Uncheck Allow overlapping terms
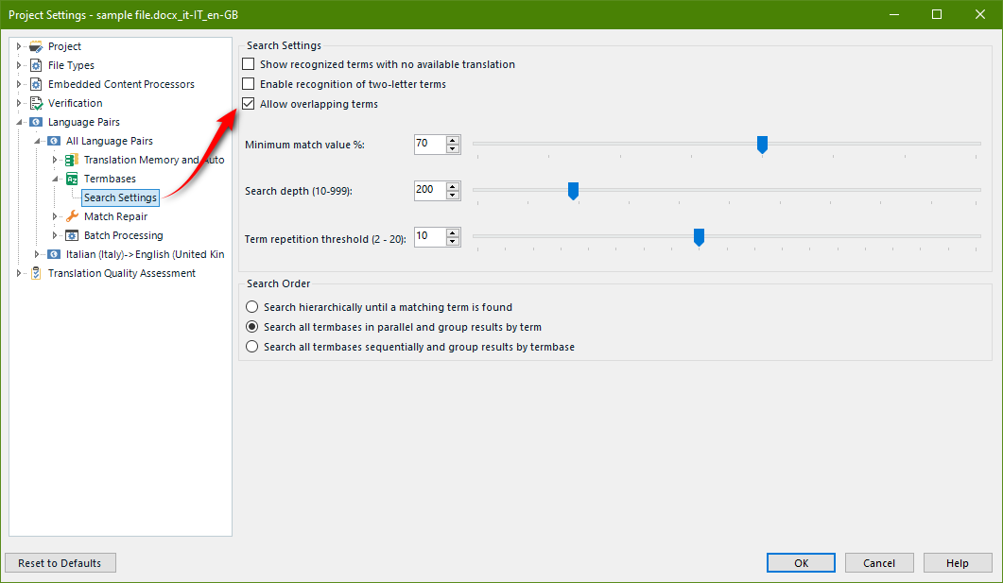This screenshot has height=583, width=1003. [x=249, y=104]
